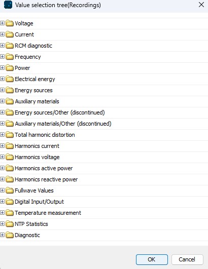Expand the Digital Input/Output node
The image size is (208, 269).
2,202
